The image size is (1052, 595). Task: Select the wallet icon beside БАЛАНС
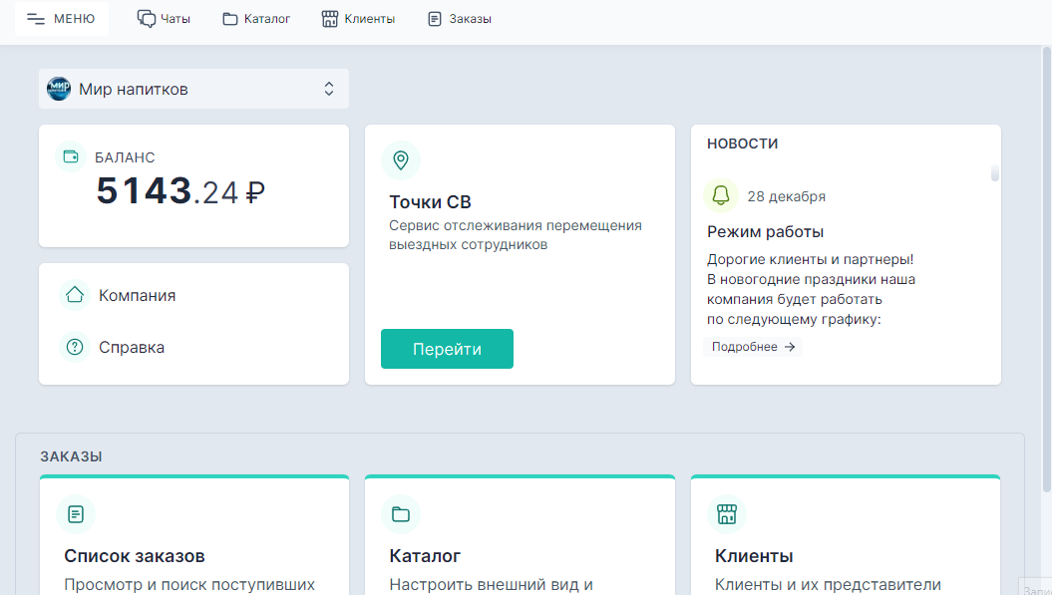pos(71,156)
